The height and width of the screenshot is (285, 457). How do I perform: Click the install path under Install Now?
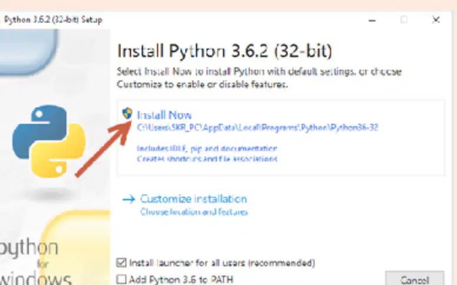[258, 128]
